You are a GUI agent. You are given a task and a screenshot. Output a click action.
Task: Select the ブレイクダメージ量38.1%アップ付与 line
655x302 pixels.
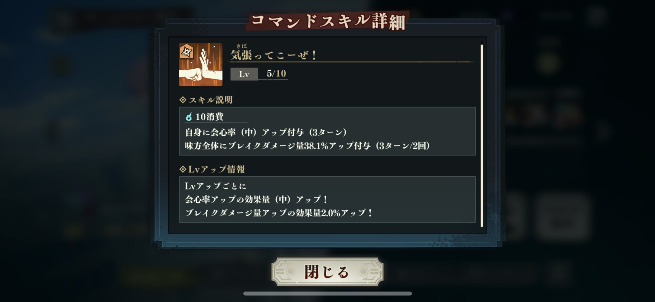pyautogui.click(x=308, y=146)
